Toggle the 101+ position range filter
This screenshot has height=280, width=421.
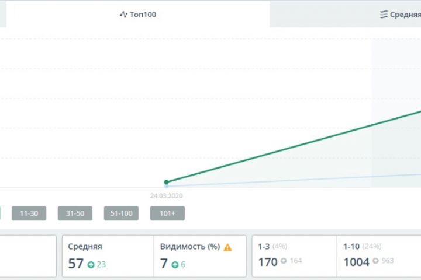(x=167, y=213)
